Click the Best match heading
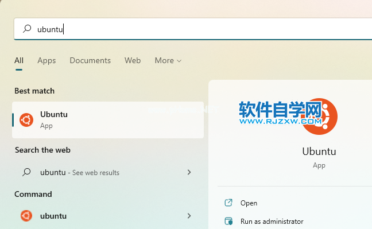The width and height of the screenshot is (372, 229). [34, 91]
